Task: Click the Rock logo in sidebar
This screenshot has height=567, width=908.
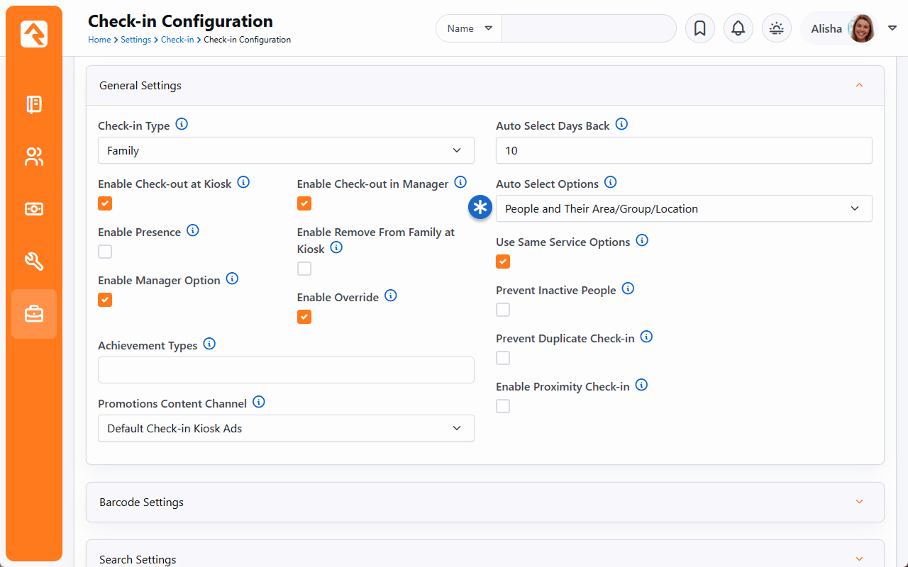Action: pyautogui.click(x=34, y=34)
